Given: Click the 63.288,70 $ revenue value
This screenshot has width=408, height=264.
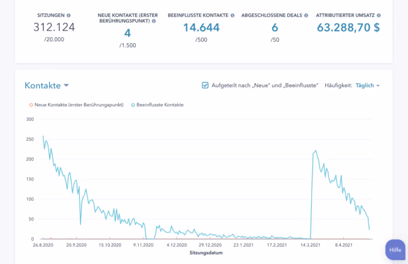Looking at the screenshot, I should click(348, 27).
